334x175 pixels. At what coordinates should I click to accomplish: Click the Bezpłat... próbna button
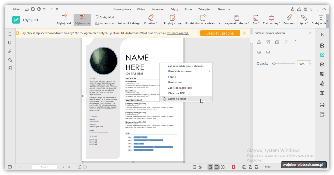click(x=220, y=33)
